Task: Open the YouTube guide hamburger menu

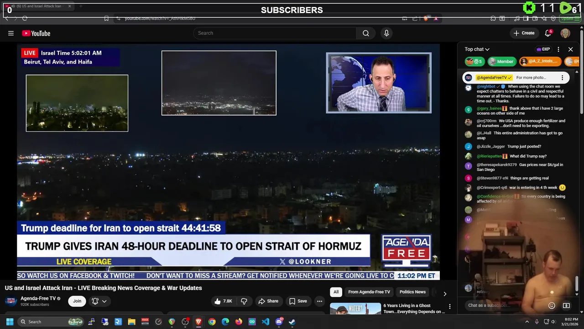Action: [10, 33]
